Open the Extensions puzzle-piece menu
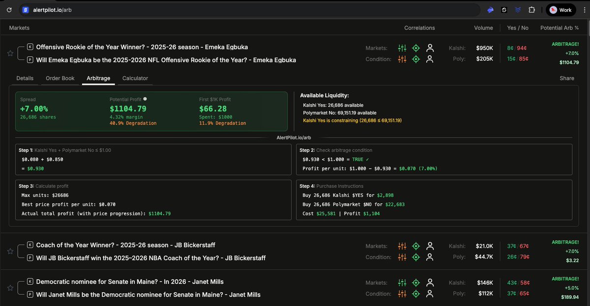590x306 pixels. [531, 10]
